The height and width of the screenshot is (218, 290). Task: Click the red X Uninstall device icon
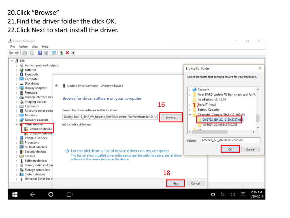67,53
